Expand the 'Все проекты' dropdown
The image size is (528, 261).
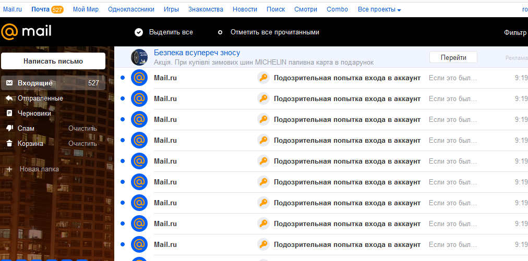(379, 9)
